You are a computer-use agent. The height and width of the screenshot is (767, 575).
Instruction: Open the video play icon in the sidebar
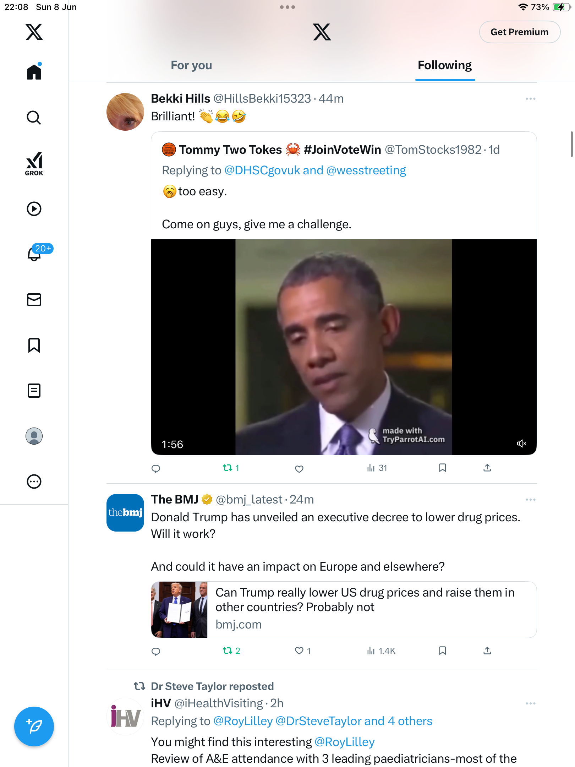click(x=34, y=209)
